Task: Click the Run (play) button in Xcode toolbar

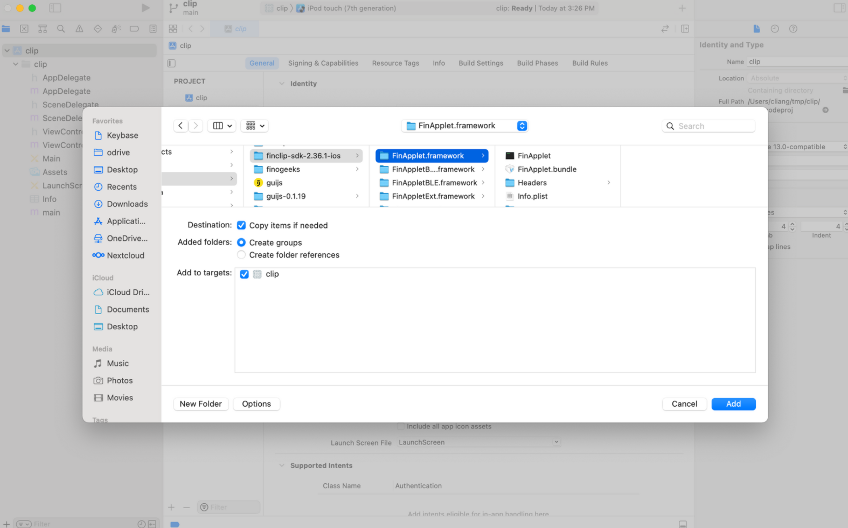Action: click(x=145, y=8)
